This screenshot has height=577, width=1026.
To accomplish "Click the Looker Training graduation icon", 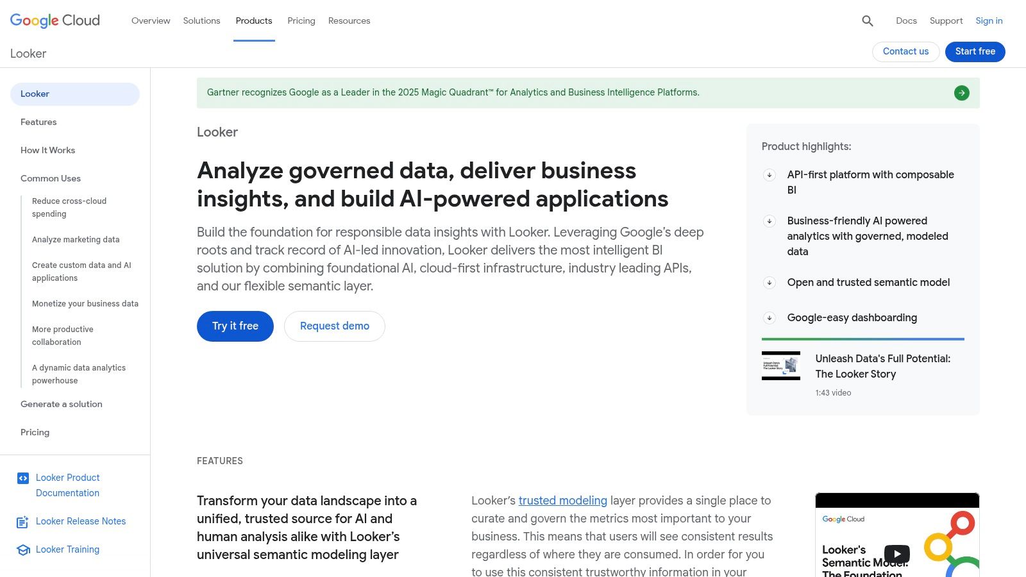I will pyautogui.click(x=23, y=549).
